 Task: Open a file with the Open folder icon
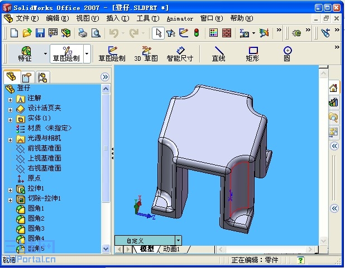click(27, 33)
